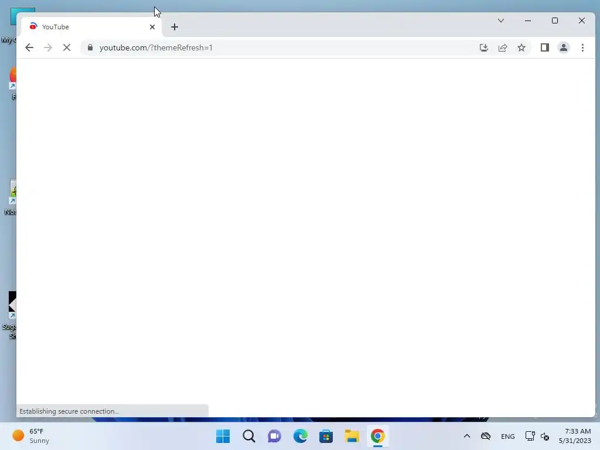Open the Chrome side panel
The width and height of the screenshot is (600, 450).
click(x=544, y=47)
